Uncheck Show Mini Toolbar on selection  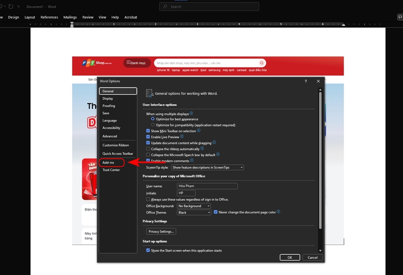pyautogui.click(x=148, y=131)
